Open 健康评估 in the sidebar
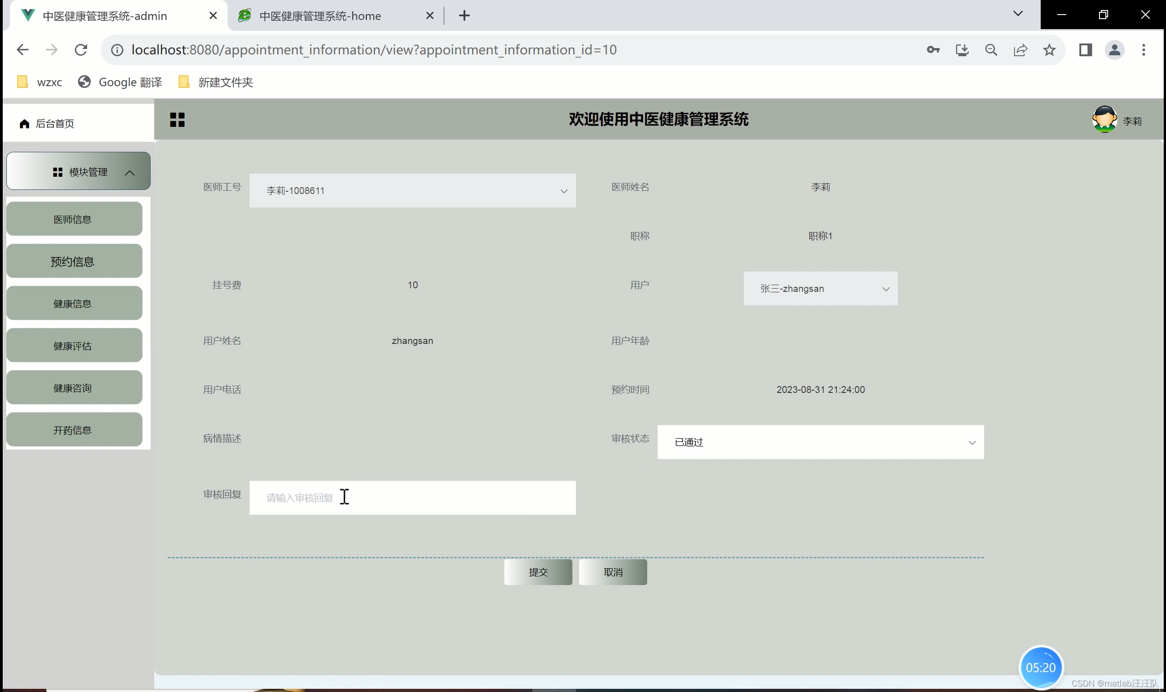Viewport: 1166px width, 692px height. click(74, 345)
